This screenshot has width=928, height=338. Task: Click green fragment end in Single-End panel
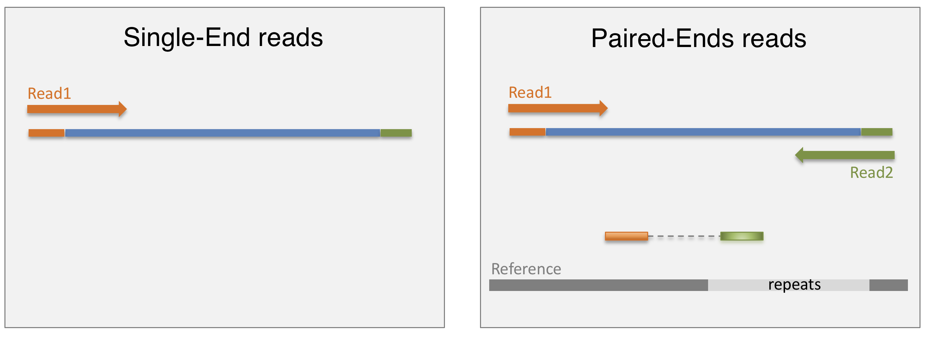396,133
